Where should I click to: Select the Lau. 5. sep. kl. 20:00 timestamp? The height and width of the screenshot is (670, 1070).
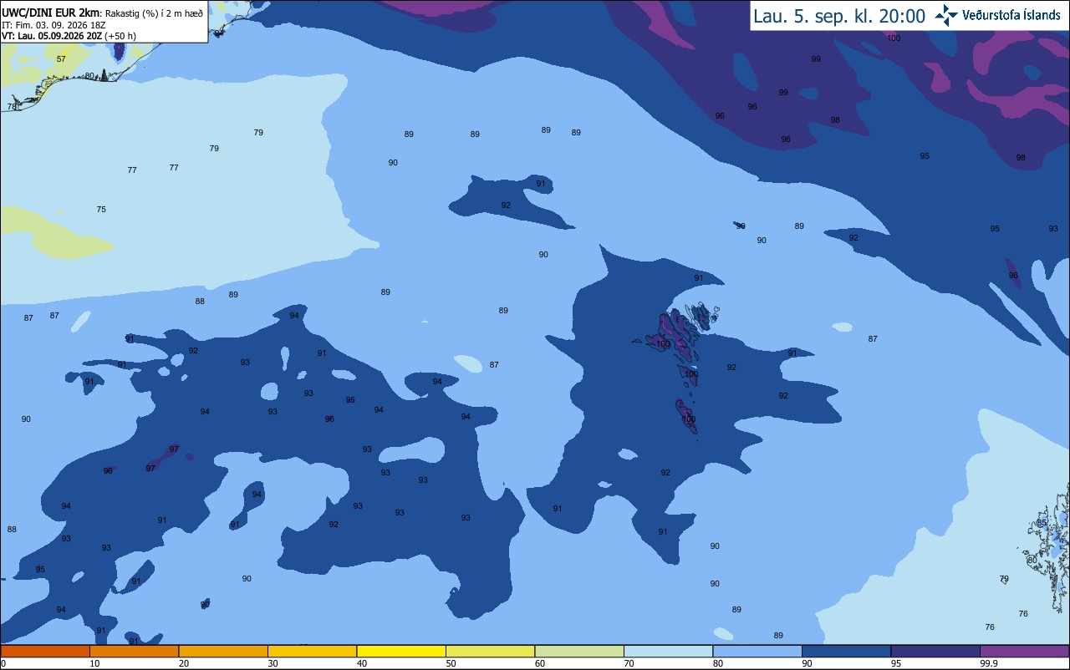coord(838,16)
